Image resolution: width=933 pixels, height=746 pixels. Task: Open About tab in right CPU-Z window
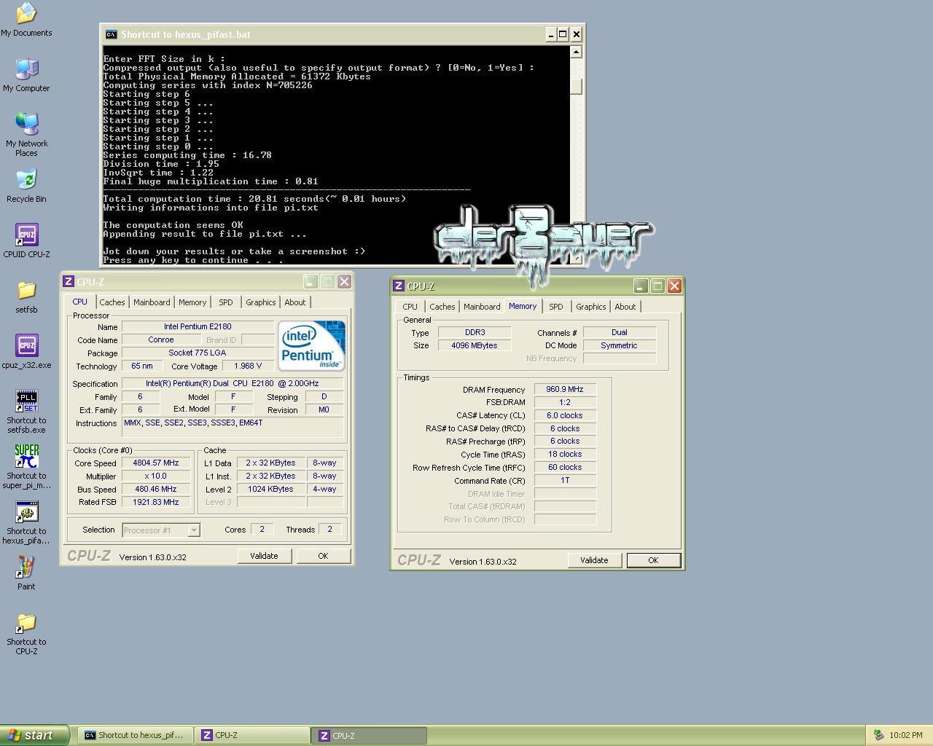[x=625, y=307]
